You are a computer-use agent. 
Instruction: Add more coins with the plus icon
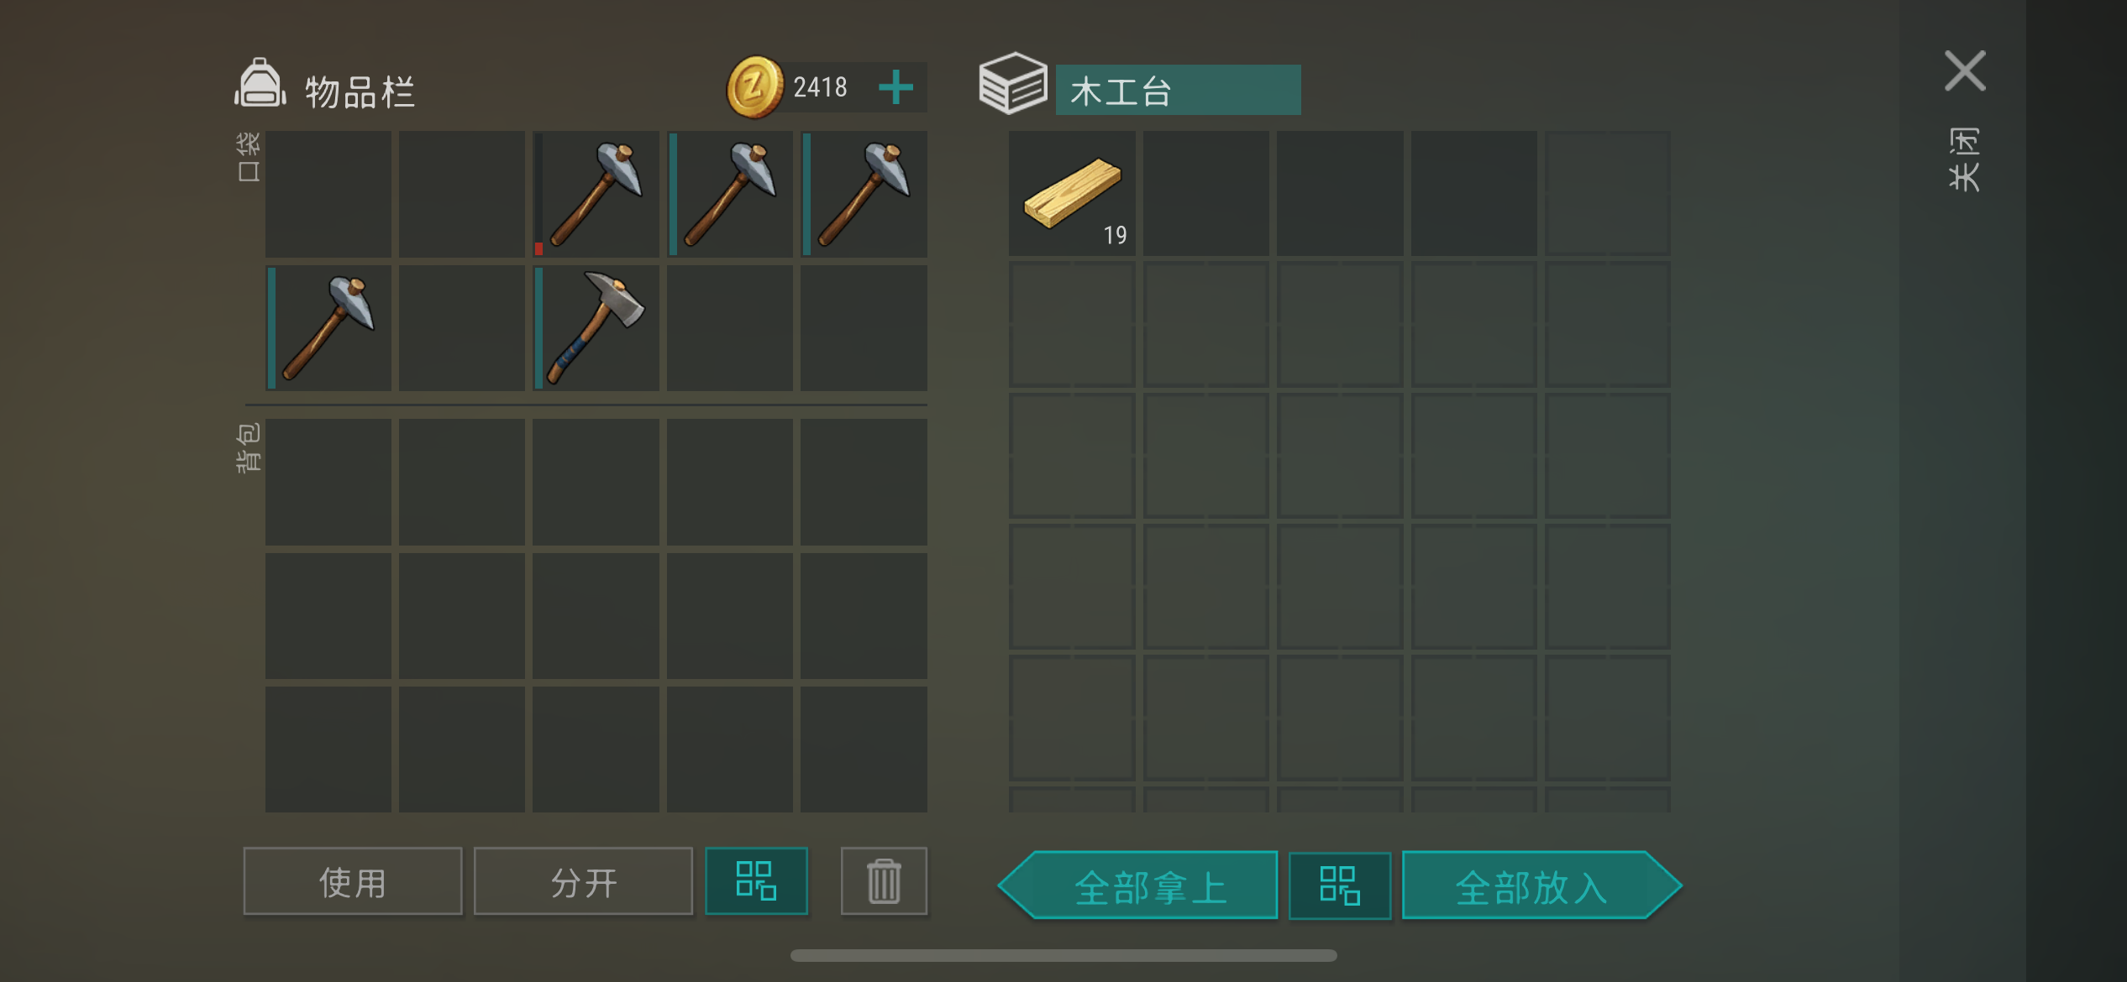tap(895, 87)
